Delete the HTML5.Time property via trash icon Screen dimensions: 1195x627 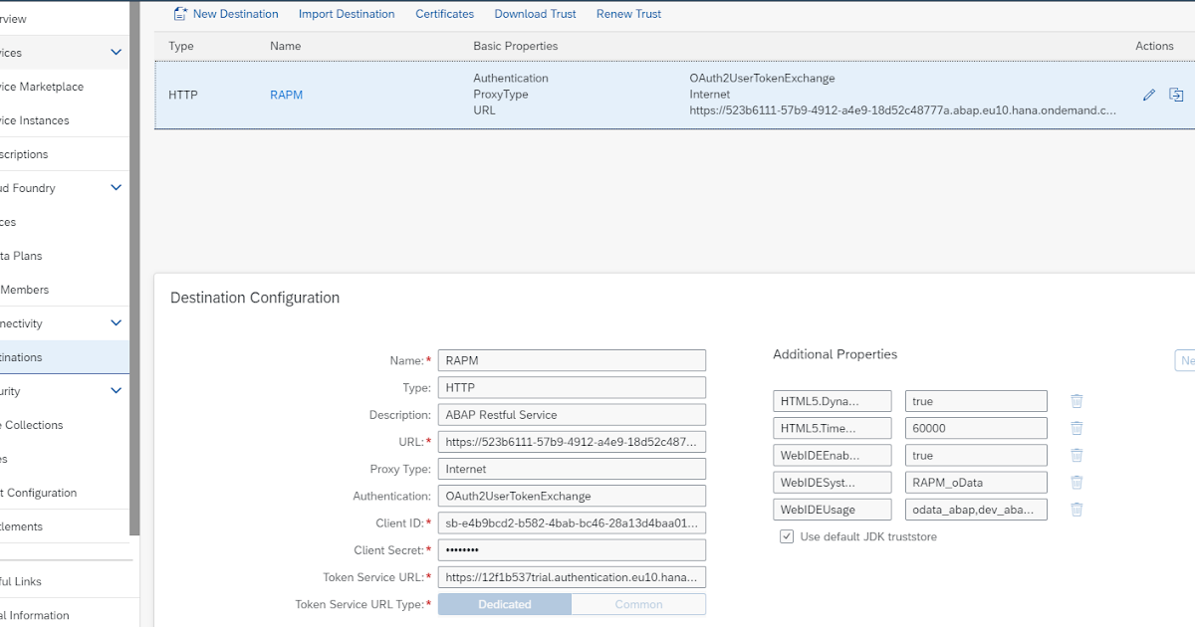1075,427
